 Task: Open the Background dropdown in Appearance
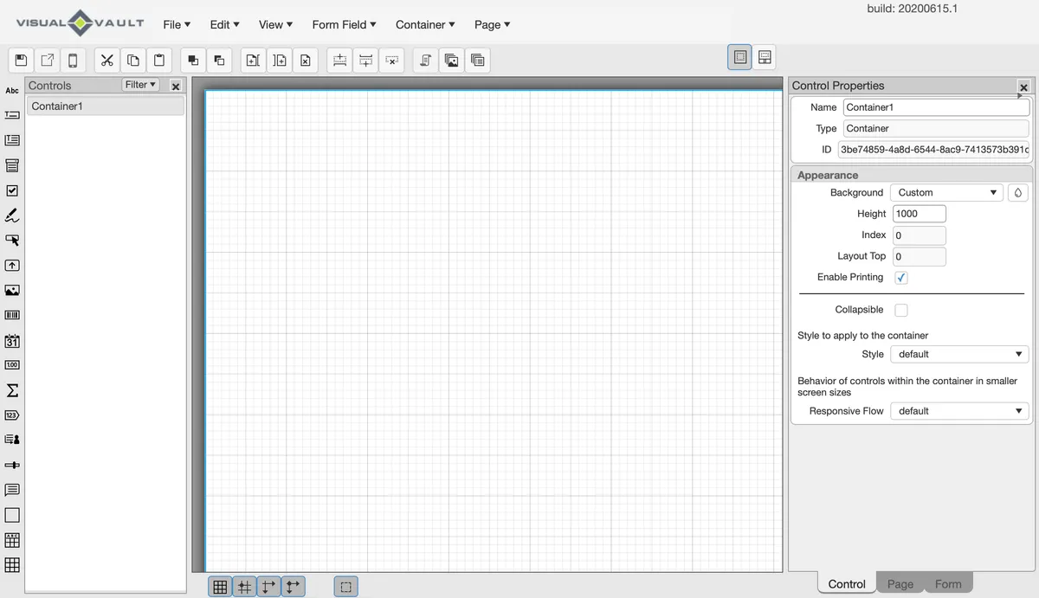[x=946, y=192]
